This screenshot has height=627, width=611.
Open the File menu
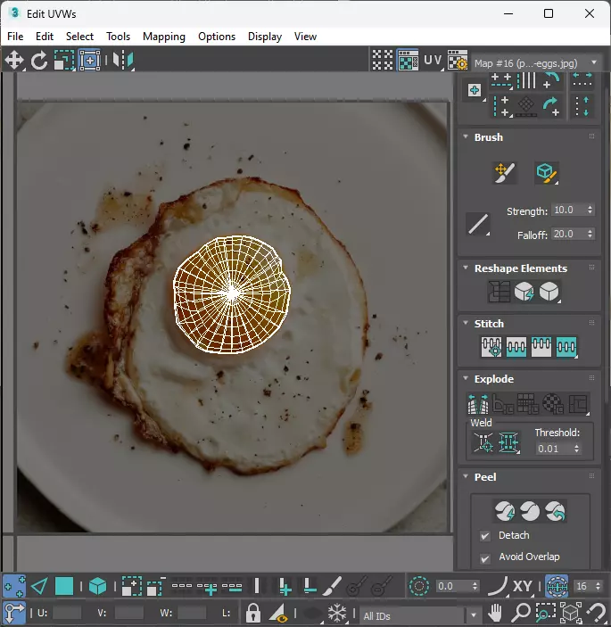15,37
